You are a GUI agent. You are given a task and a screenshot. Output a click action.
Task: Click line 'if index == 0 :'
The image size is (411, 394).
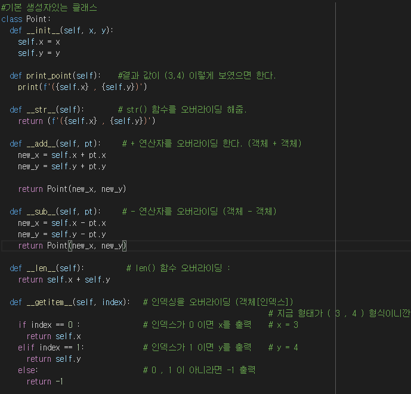tap(49, 325)
